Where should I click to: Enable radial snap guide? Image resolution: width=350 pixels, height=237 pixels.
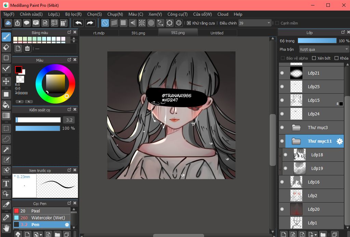(x=142, y=23)
